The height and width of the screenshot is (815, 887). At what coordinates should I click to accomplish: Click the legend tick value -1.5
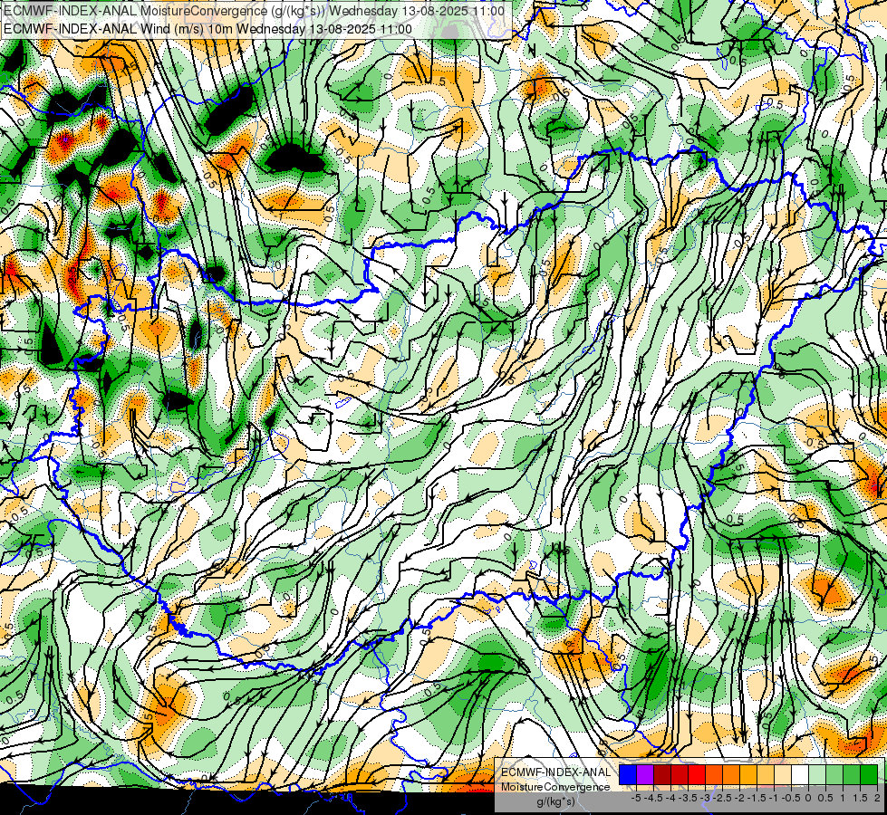click(x=757, y=798)
